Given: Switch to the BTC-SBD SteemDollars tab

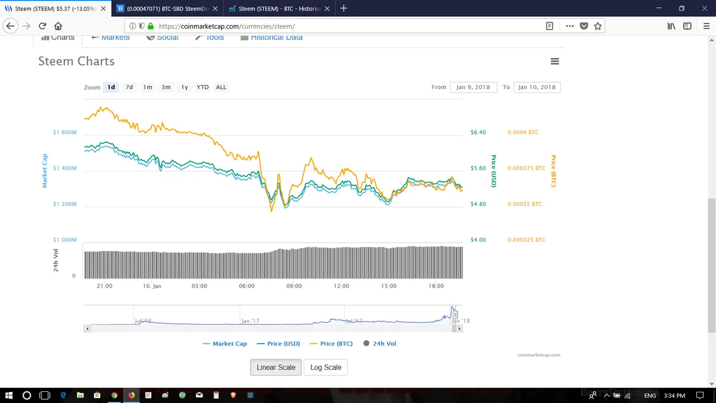Looking at the screenshot, I should click(167, 8).
